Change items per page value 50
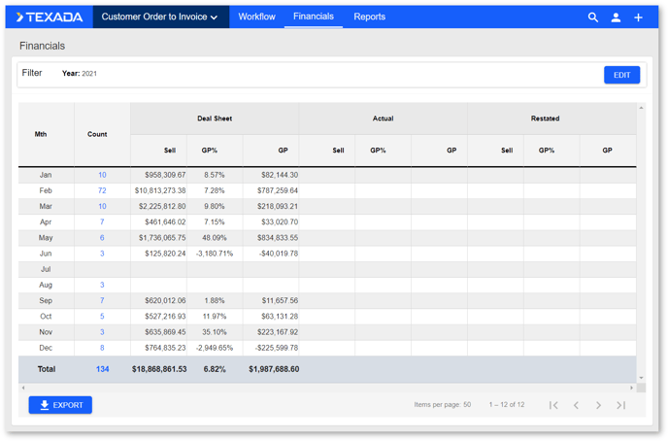The width and height of the screenshot is (668, 441). pyautogui.click(x=466, y=405)
